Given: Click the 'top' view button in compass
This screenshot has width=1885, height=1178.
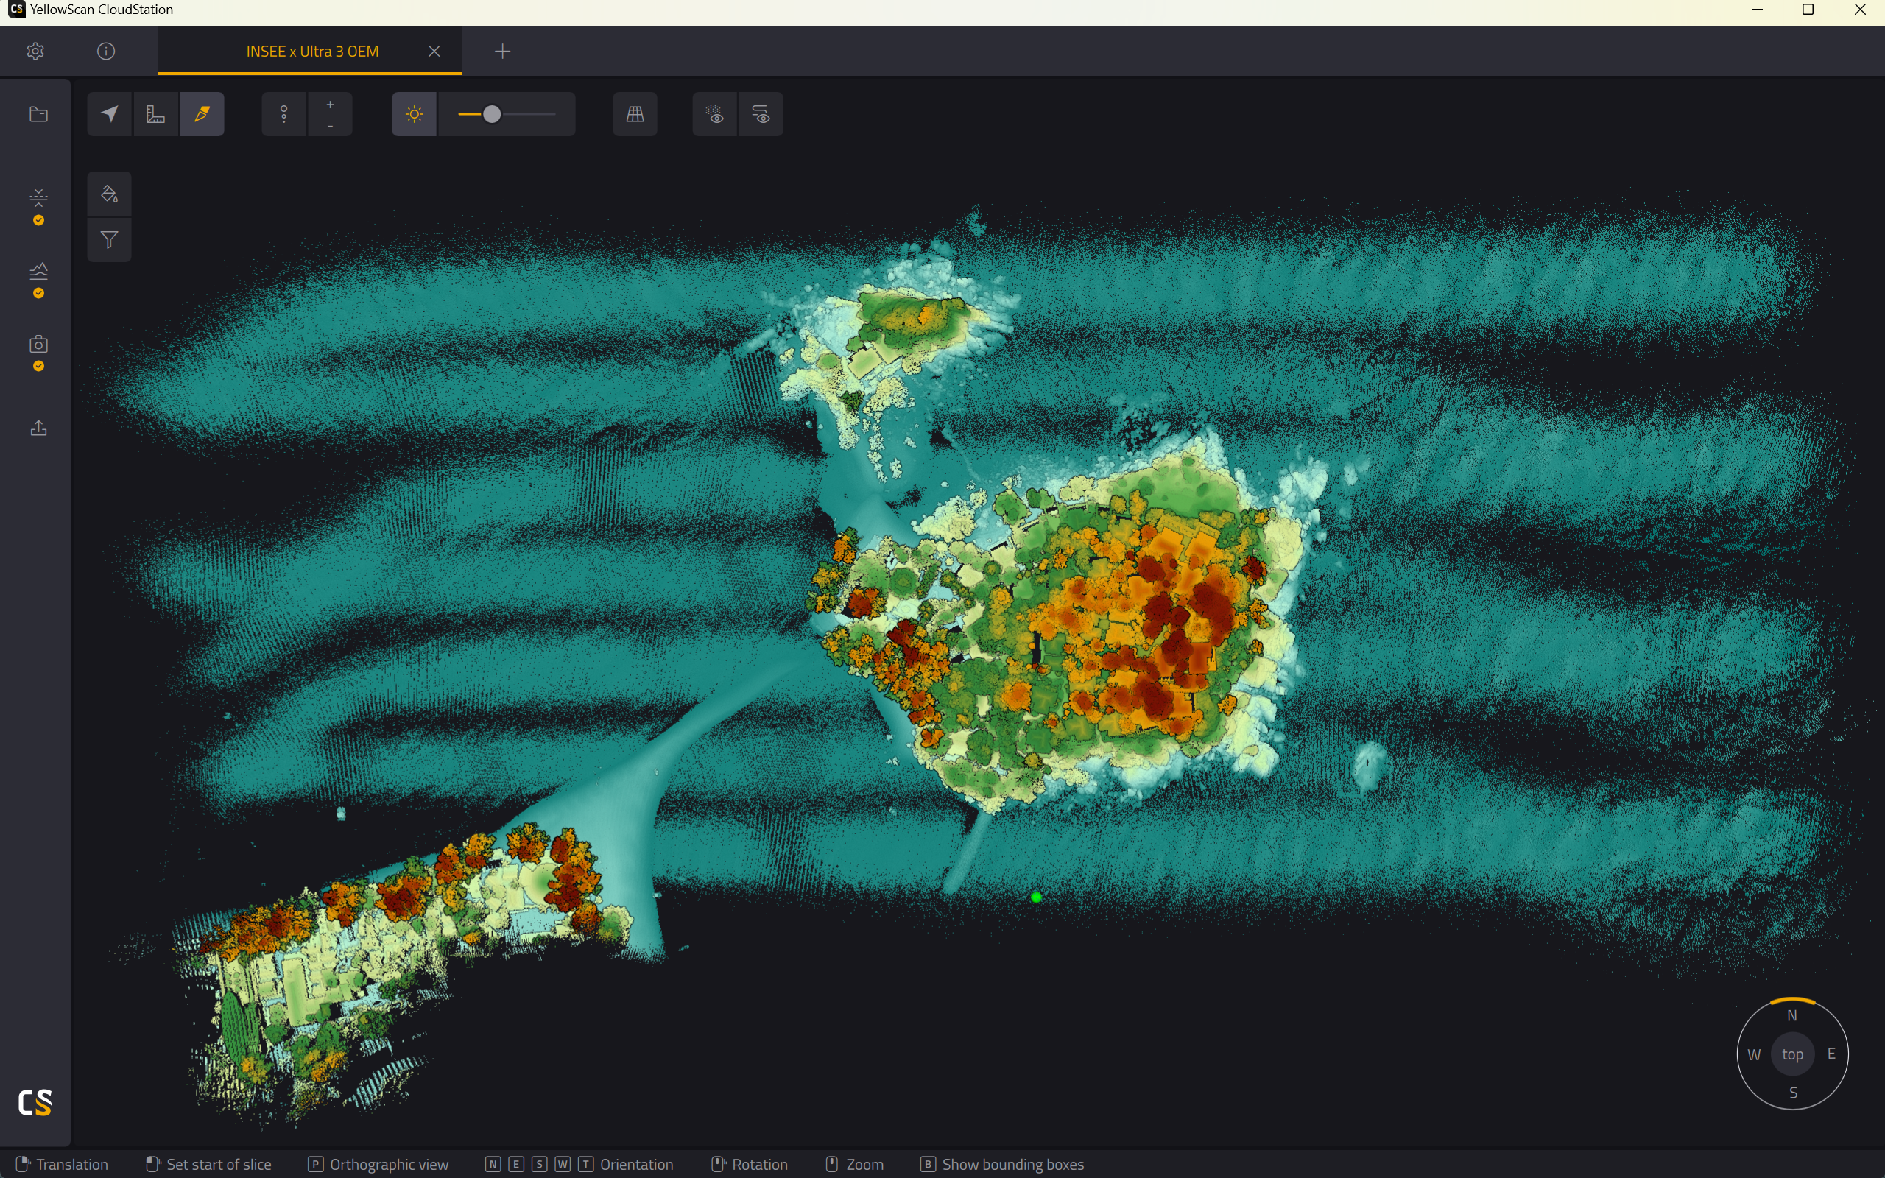Looking at the screenshot, I should pyautogui.click(x=1792, y=1054).
